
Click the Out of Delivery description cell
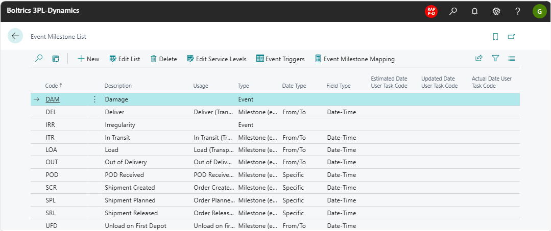tap(126, 162)
